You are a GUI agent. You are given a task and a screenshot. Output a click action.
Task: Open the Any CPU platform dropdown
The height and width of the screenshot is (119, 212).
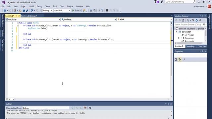tap(62, 11)
